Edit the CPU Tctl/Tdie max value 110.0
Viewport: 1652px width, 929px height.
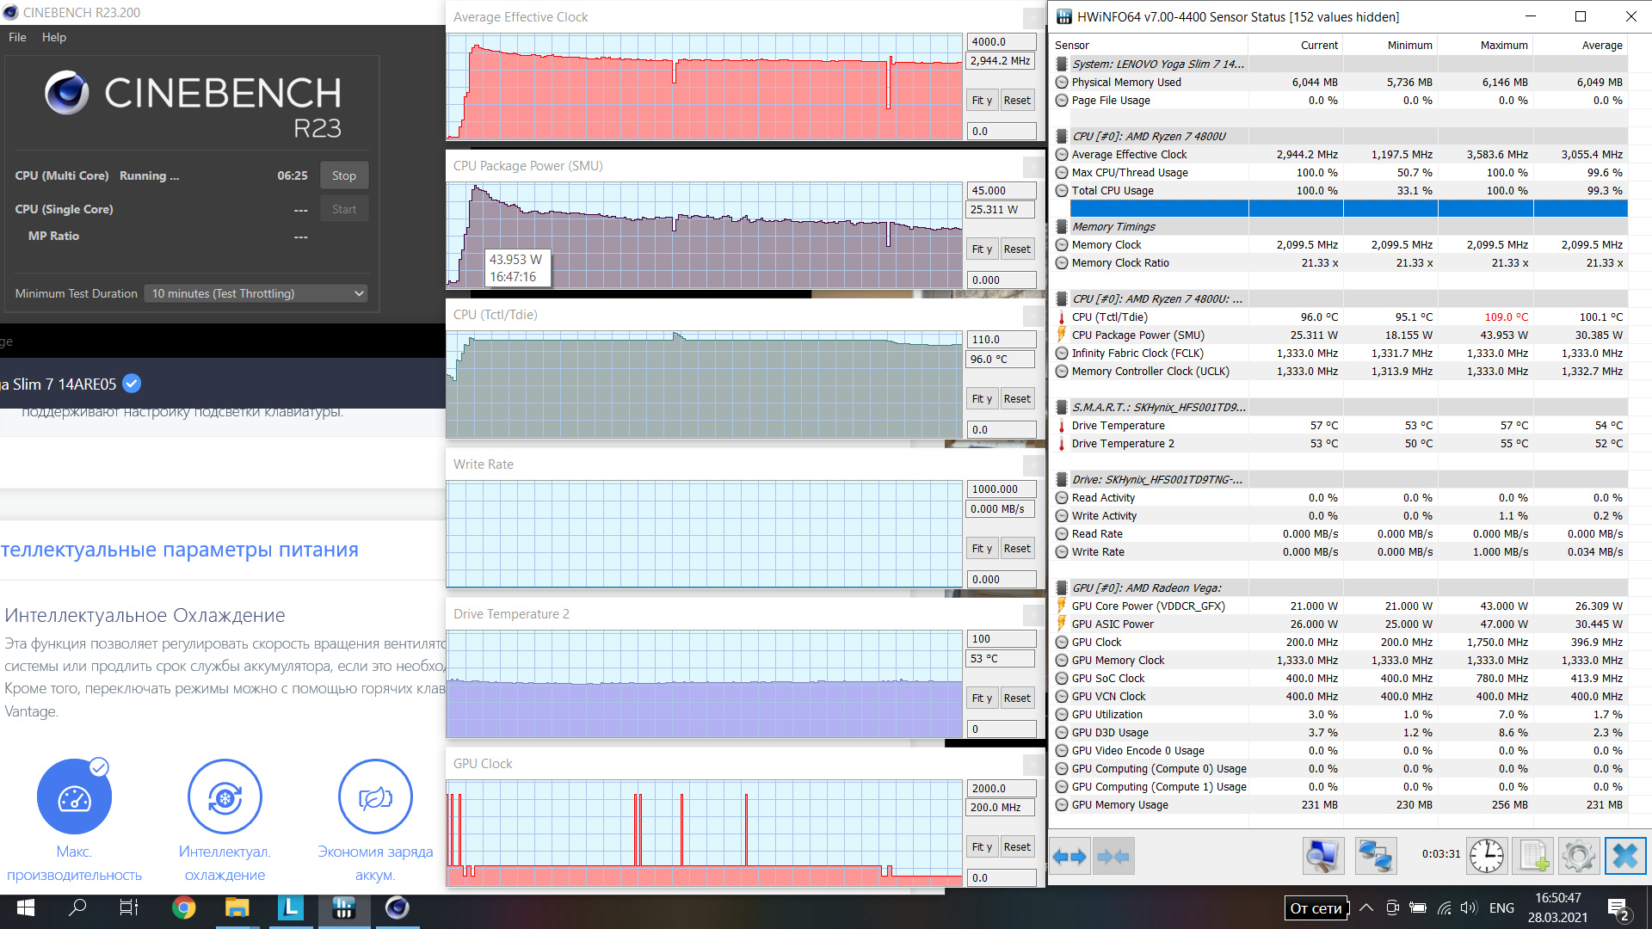[x=1002, y=340]
